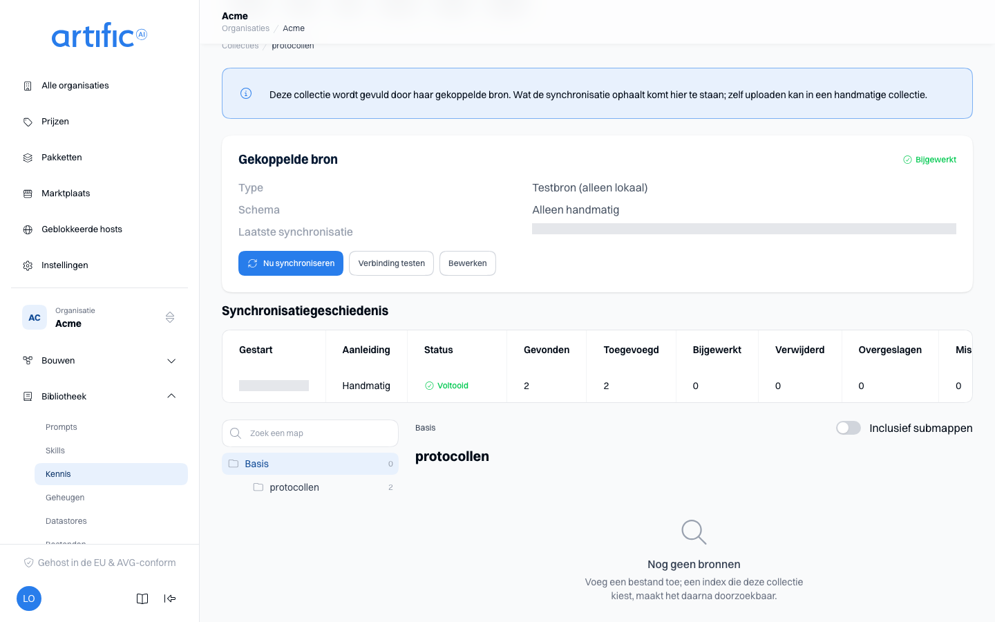The height and width of the screenshot is (622, 995).
Task: Click the Aanleiding column header
Action: (x=366, y=350)
